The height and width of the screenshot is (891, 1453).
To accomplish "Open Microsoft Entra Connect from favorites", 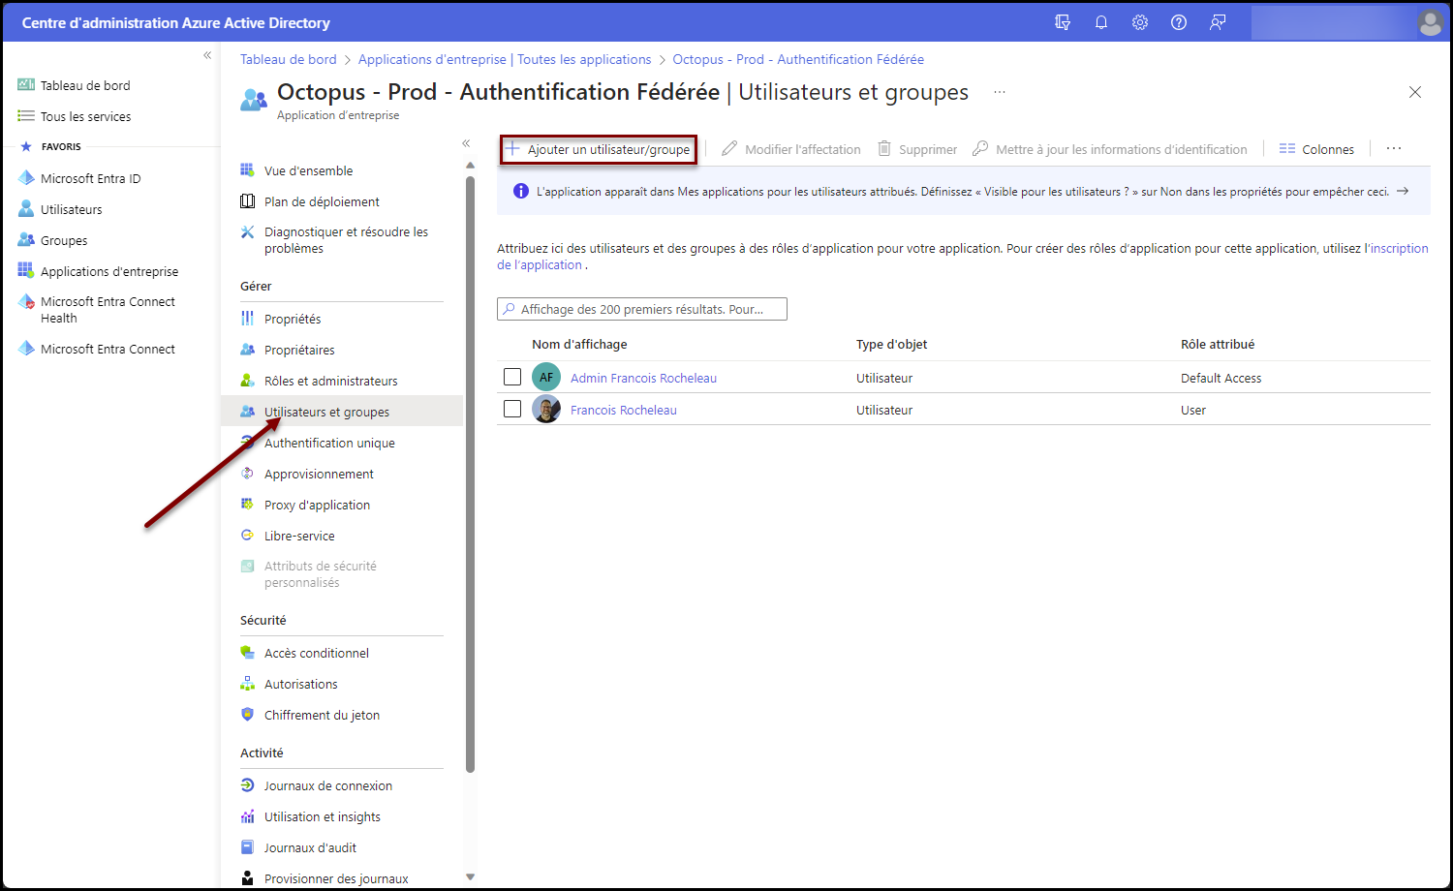I will pyautogui.click(x=107, y=348).
